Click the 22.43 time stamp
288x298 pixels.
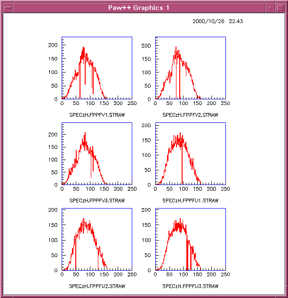(236, 21)
